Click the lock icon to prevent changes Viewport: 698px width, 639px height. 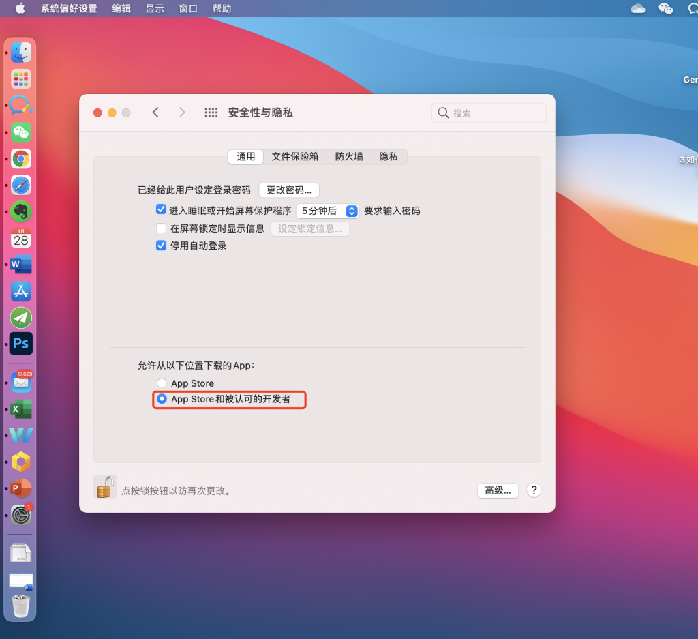pos(105,487)
